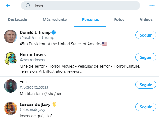The width and height of the screenshot is (159, 124).
Task: Click the search field containing 'loser'
Action: [x=81, y=5]
